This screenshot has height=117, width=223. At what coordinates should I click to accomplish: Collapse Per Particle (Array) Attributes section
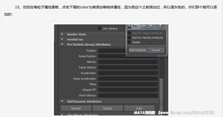tap(62, 44)
